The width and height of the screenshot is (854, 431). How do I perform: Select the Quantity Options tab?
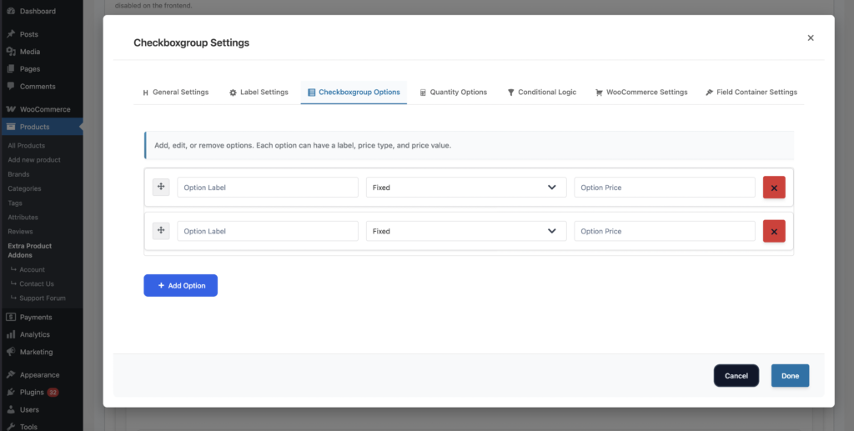pyautogui.click(x=453, y=93)
